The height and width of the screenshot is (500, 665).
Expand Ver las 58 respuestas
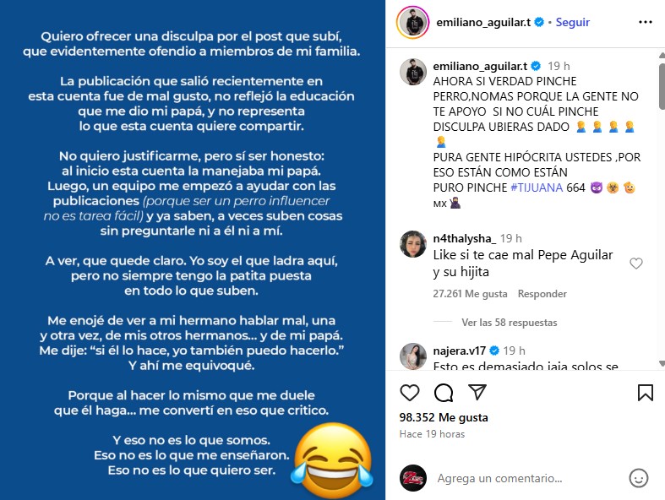click(x=509, y=323)
